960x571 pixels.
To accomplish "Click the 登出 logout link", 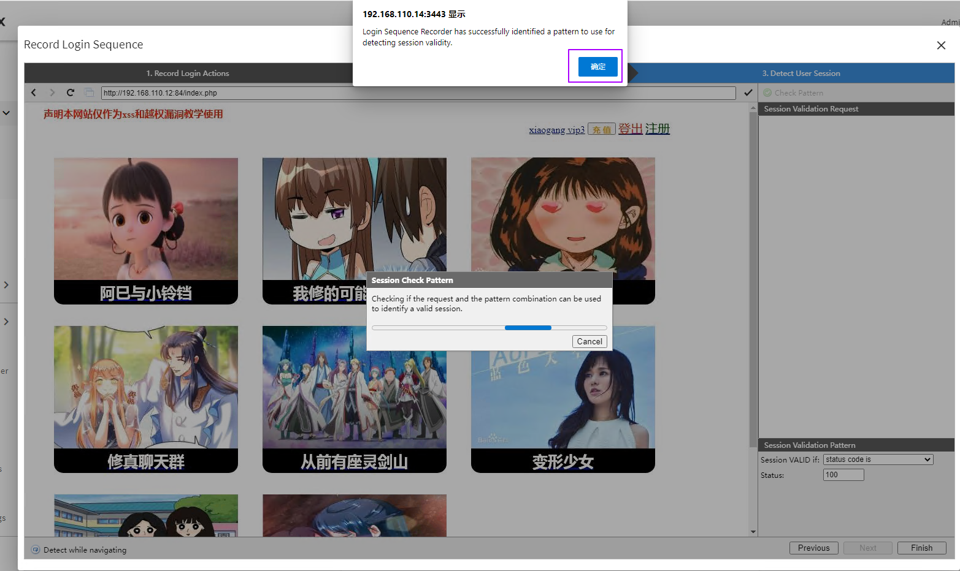I will 630,129.
